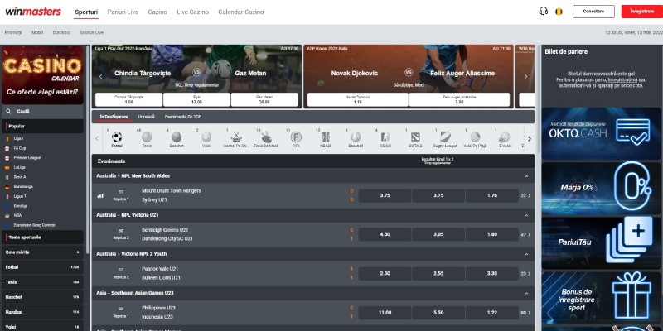Expand the 22 more markets for Sydney U21 match
Viewport: 663px width, 331px height.
point(525,195)
